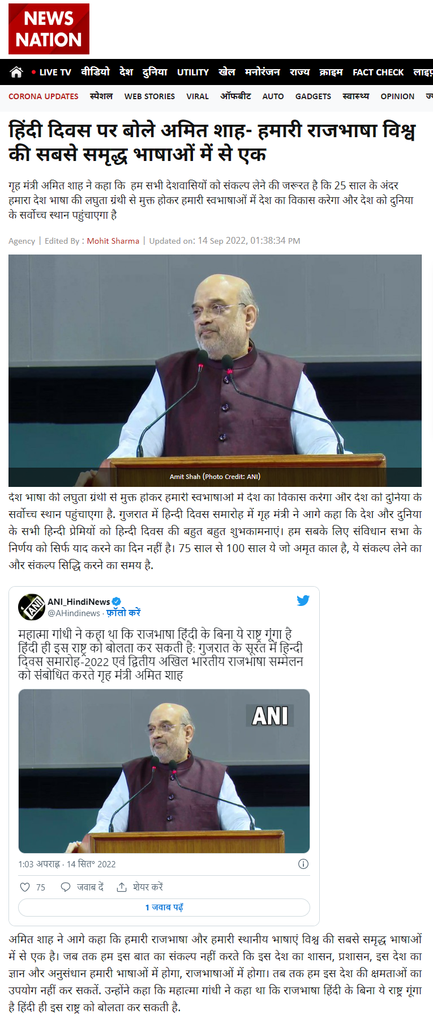Select the OPINION tab

[x=397, y=96]
